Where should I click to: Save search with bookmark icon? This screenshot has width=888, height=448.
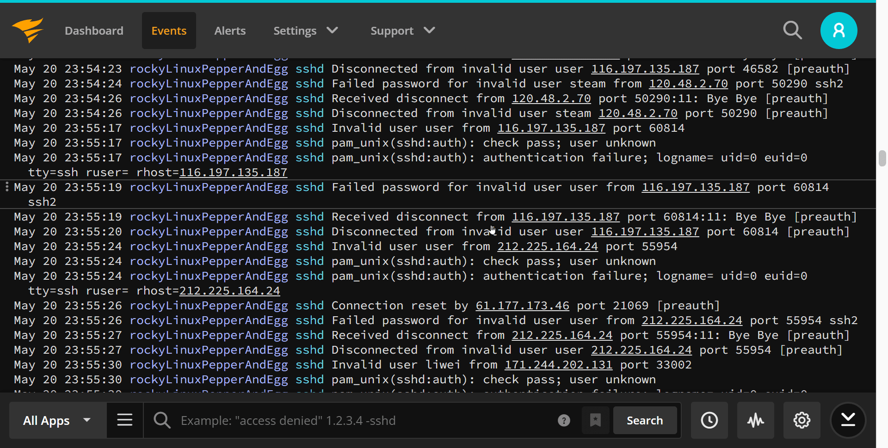tap(595, 420)
